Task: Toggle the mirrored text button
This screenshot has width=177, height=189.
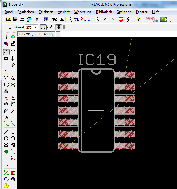Action: tap(50, 27)
